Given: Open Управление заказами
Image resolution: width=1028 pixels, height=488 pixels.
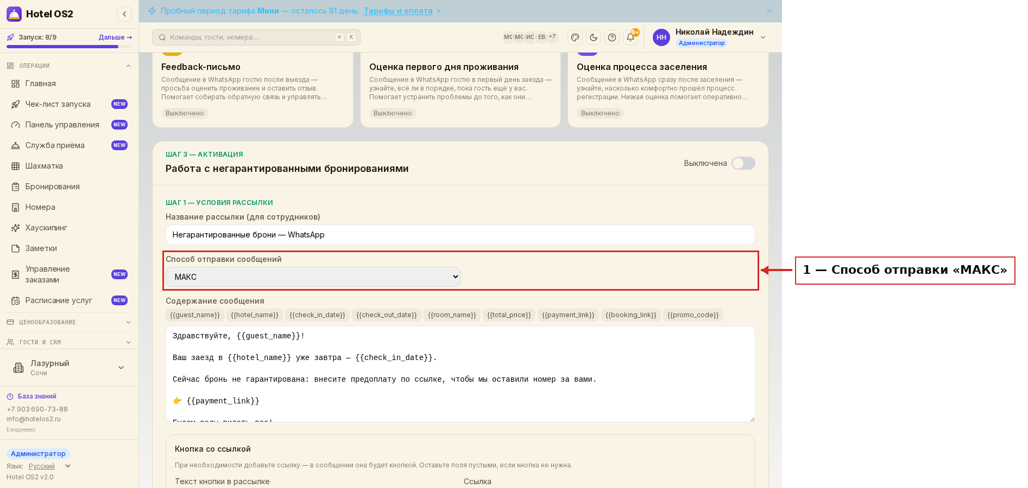Looking at the screenshot, I should (x=69, y=274).
